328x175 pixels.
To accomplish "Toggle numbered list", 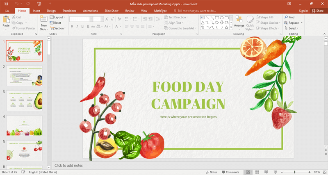I will click(135, 19).
